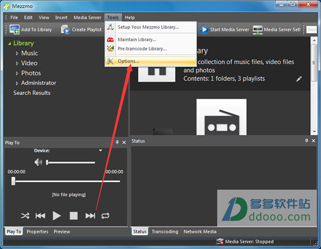Stop playback with the square button
Viewport: 321px width, 249px height.
(73, 216)
